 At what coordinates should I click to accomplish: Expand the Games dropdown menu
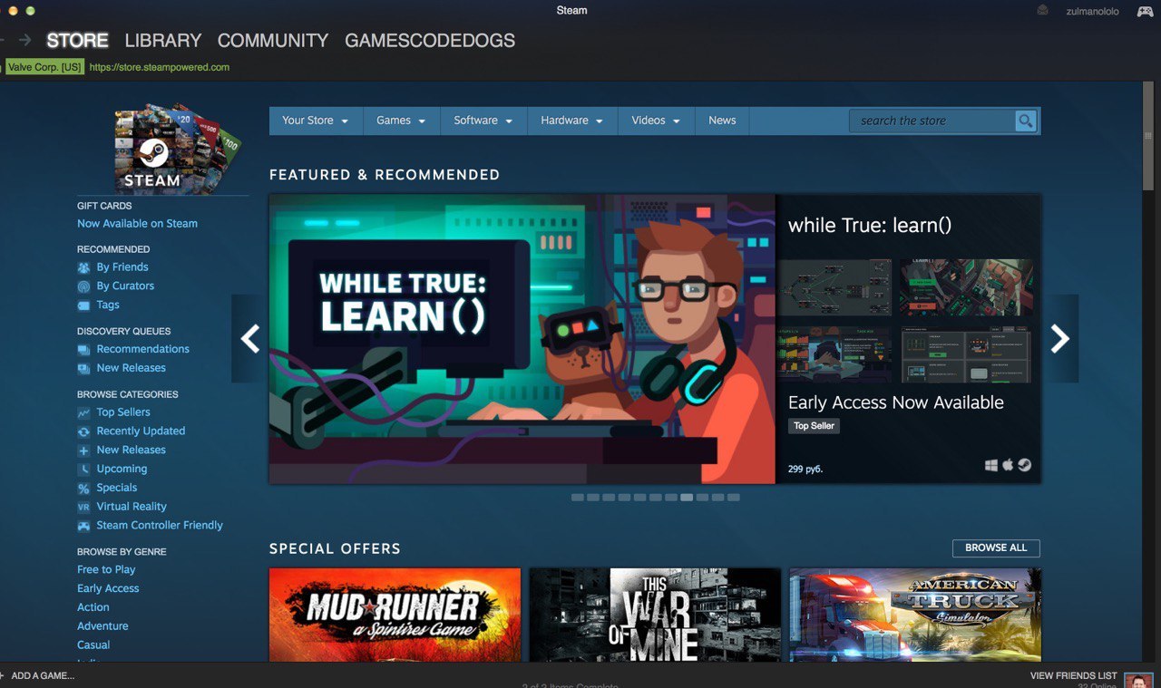pos(401,120)
